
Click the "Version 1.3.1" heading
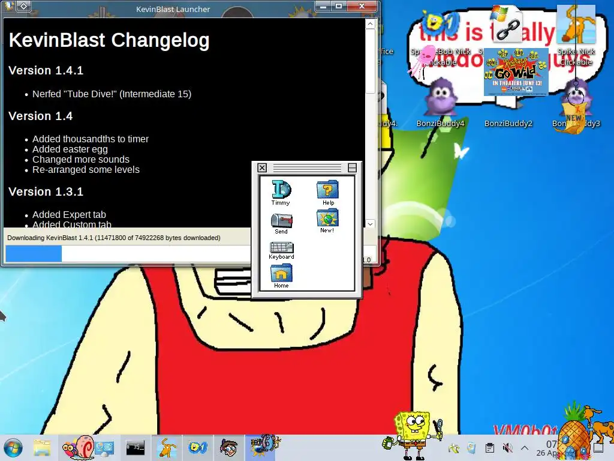(x=46, y=191)
